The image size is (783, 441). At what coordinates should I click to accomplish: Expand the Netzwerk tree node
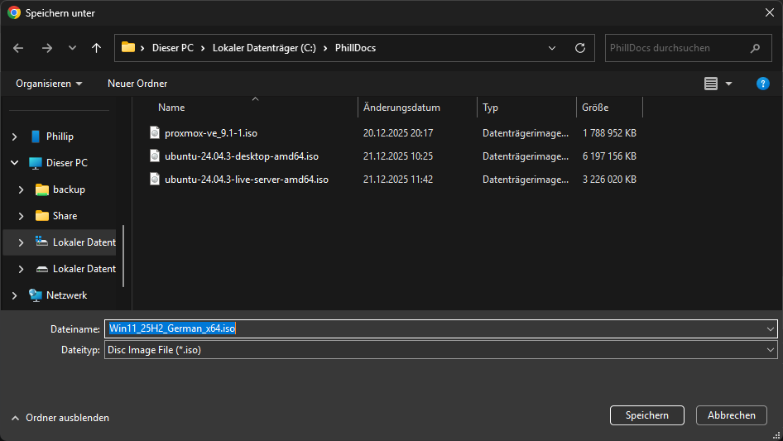pyautogui.click(x=14, y=295)
